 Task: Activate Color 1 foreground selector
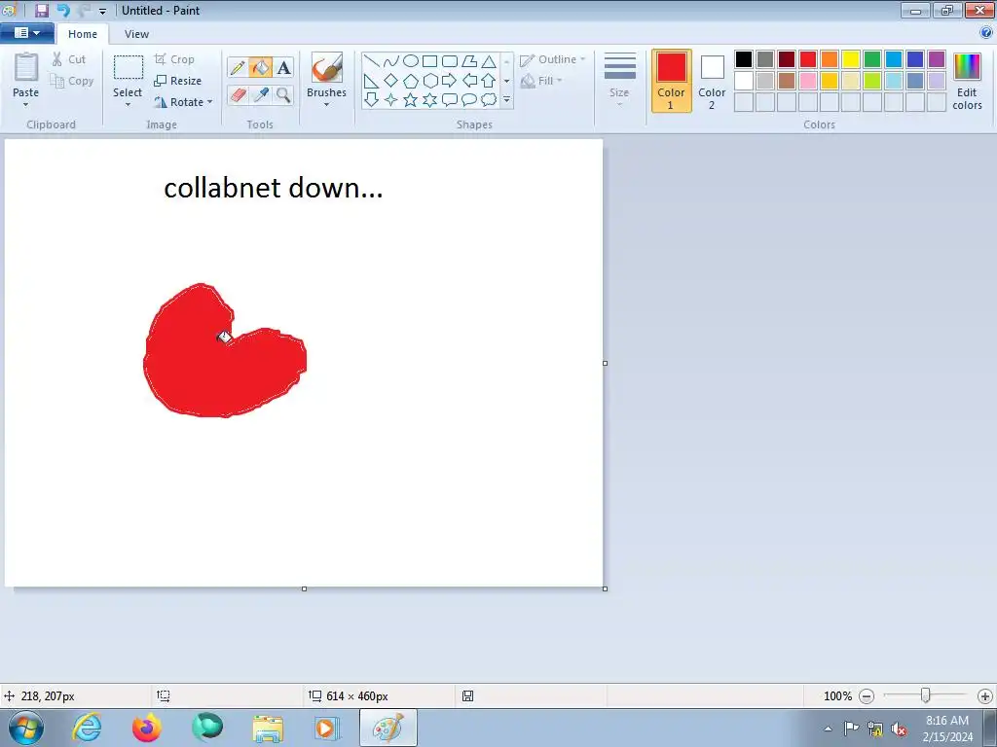tap(671, 81)
